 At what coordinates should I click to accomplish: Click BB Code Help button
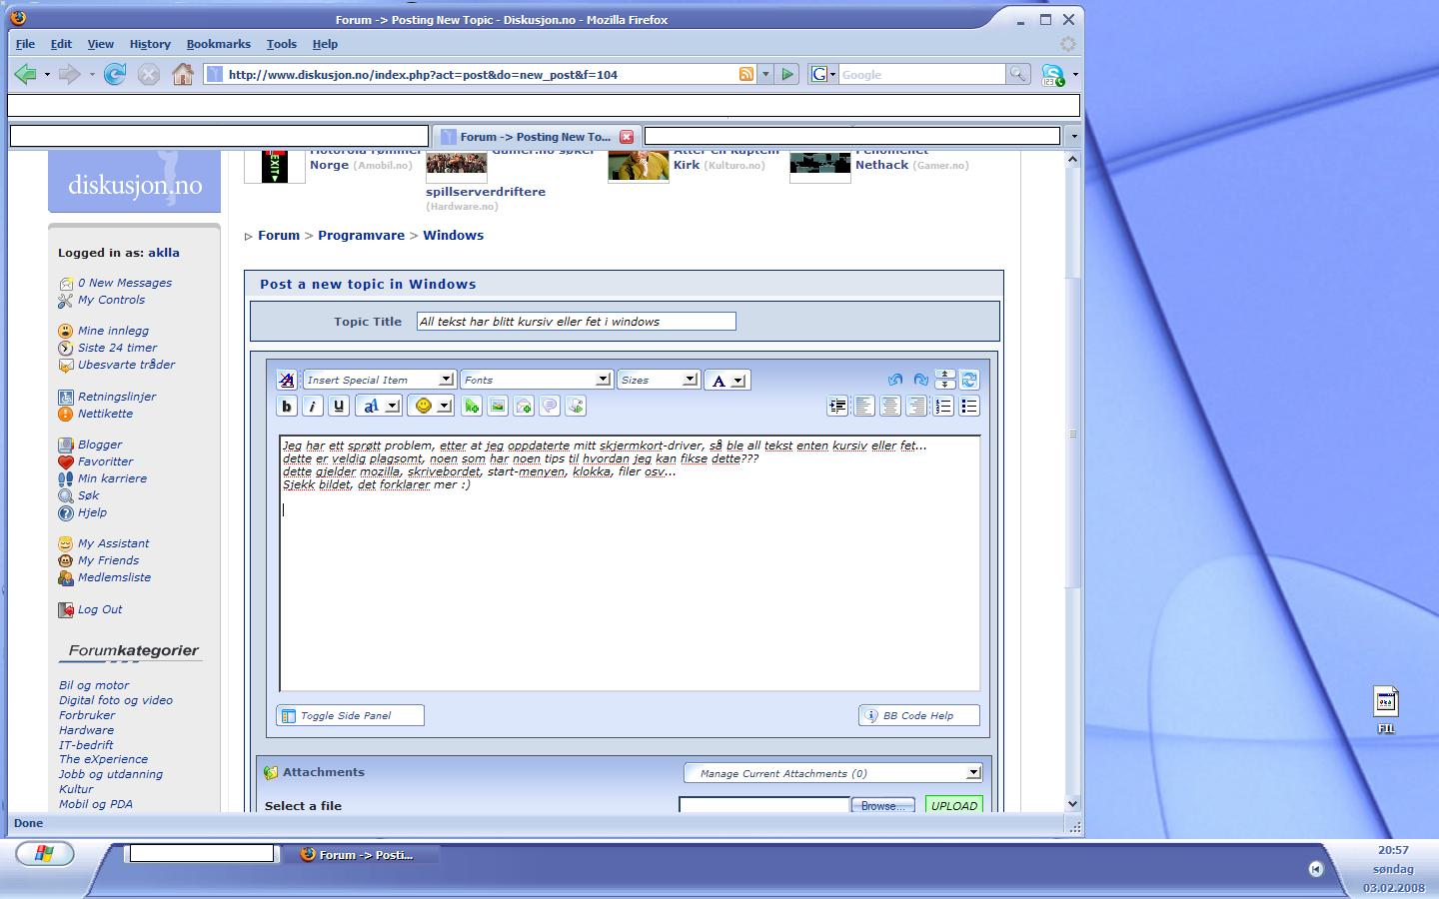click(918, 715)
